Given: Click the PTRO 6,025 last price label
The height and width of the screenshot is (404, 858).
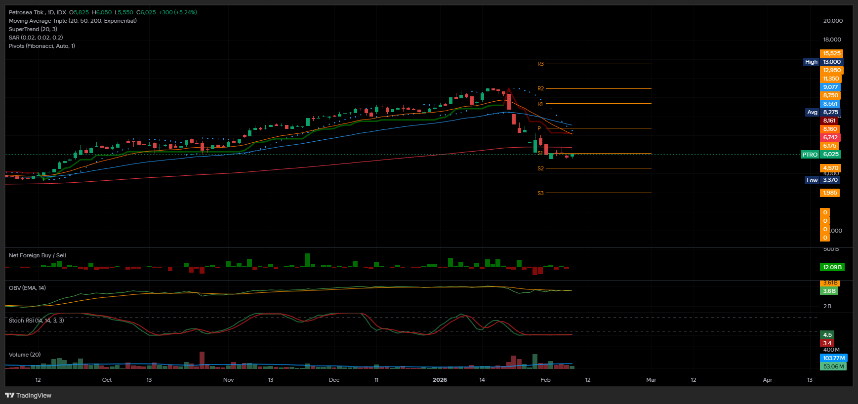Looking at the screenshot, I should point(820,154).
